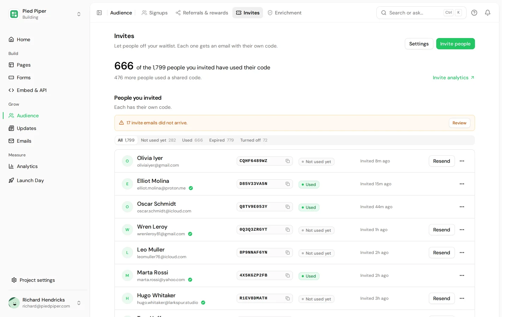
Task: Copy Hugo Whitaker's code R1EV8DMATH
Action: click(x=288, y=298)
